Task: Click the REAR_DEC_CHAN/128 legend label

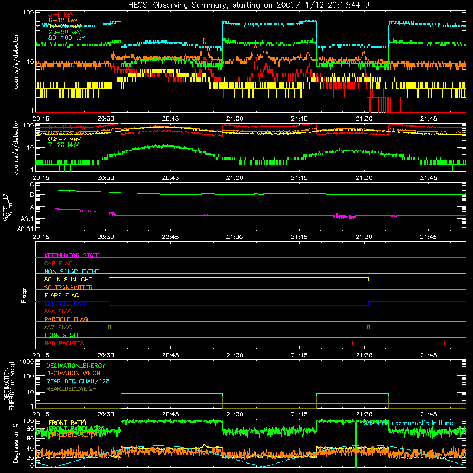Action: (78, 381)
